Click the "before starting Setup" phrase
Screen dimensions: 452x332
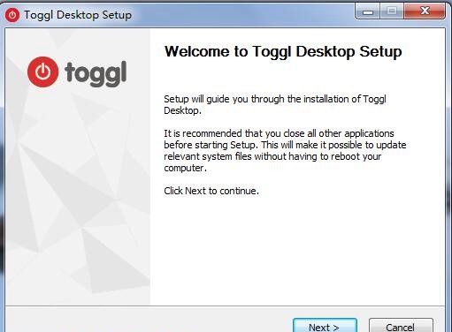210,145
